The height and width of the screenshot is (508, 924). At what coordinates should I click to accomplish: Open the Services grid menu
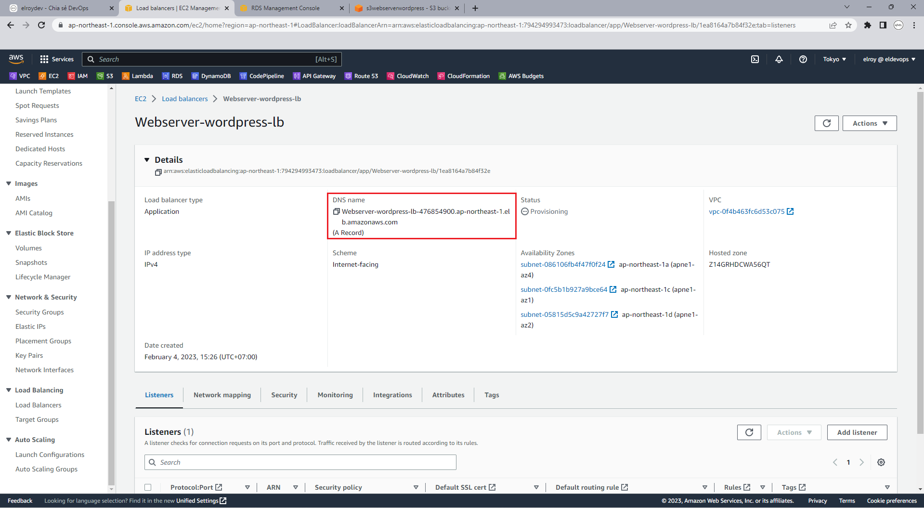click(57, 59)
